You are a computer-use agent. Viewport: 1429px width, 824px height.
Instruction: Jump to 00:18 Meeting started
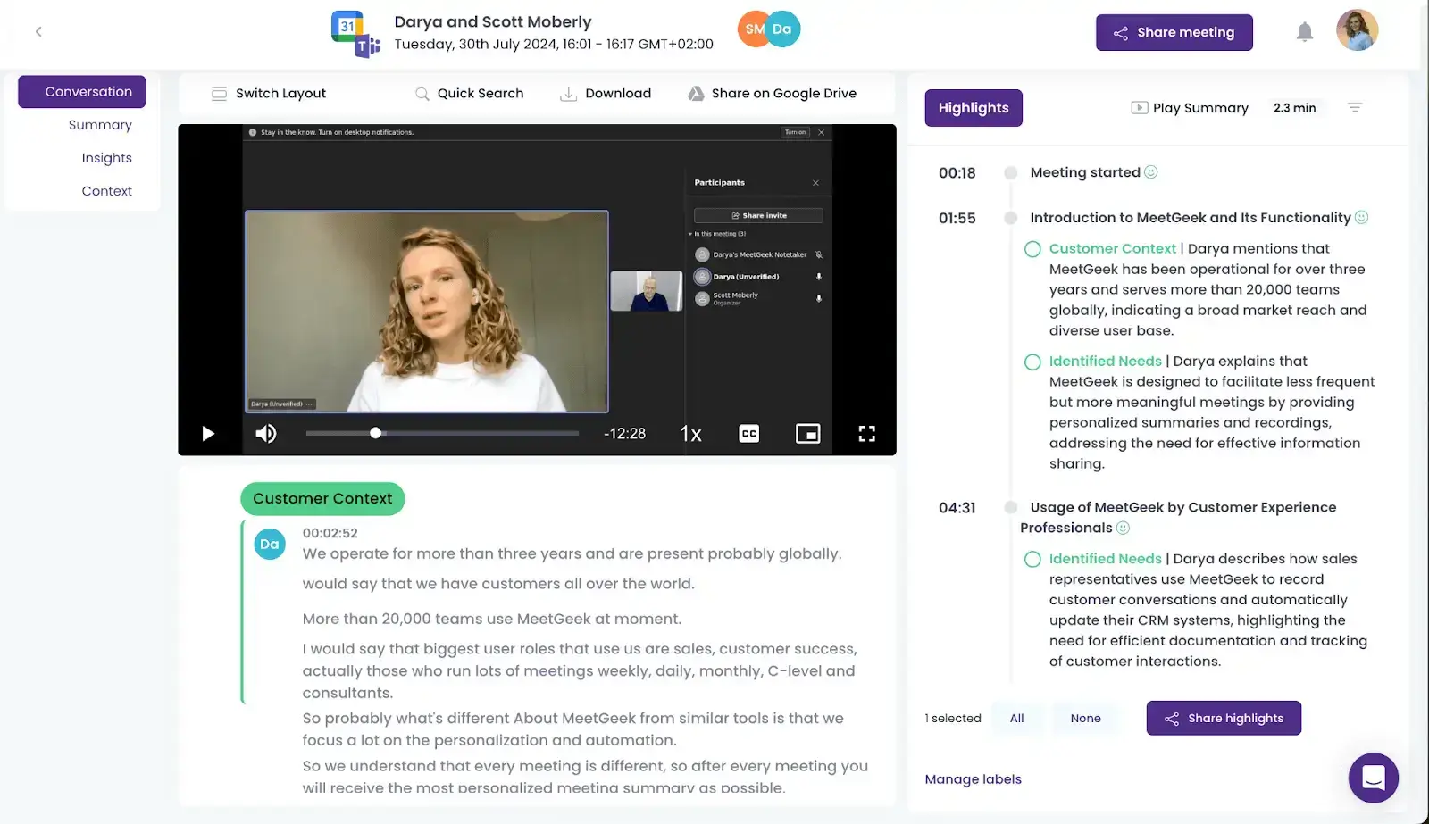pos(957,173)
